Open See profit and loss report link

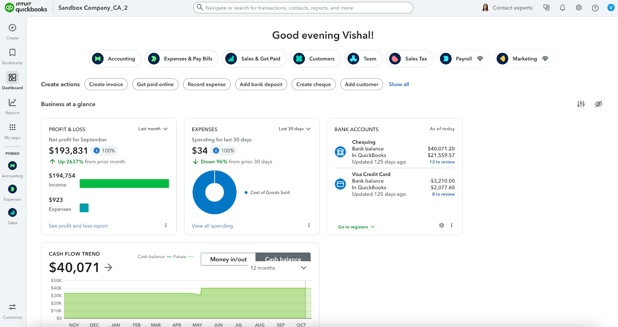tap(78, 226)
